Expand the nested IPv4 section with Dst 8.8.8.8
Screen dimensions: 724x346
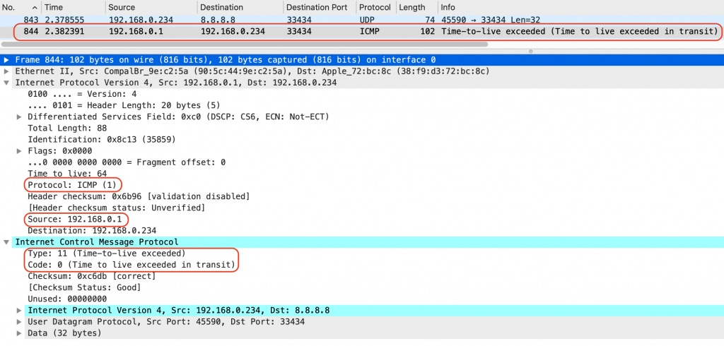19,310
